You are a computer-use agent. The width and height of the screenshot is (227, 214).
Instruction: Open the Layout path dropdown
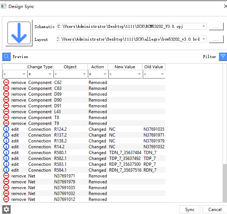pyautogui.click(x=204, y=39)
